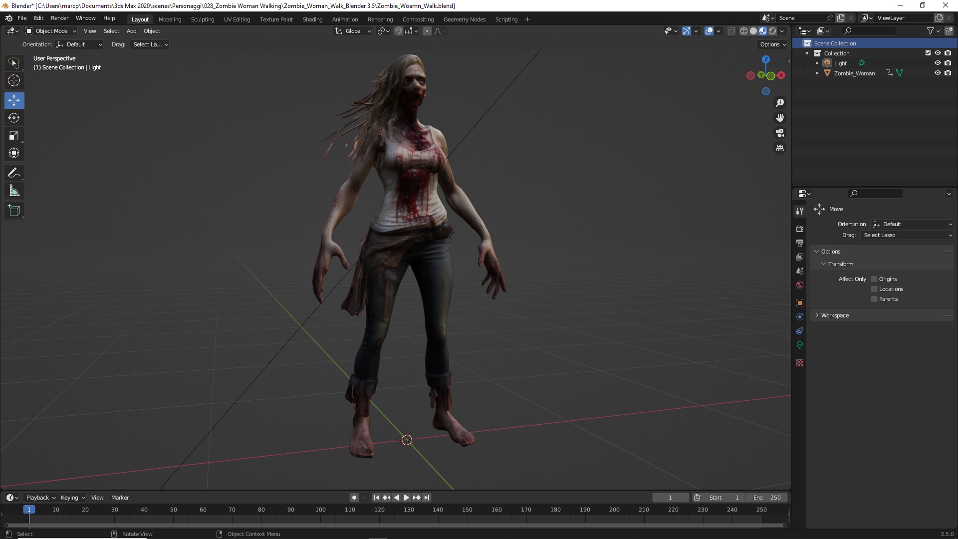Play the animation forward
This screenshot has height=539, width=958.
(x=406, y=498)
